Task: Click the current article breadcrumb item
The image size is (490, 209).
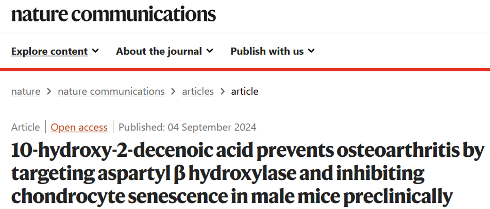Action: point(245,92)
